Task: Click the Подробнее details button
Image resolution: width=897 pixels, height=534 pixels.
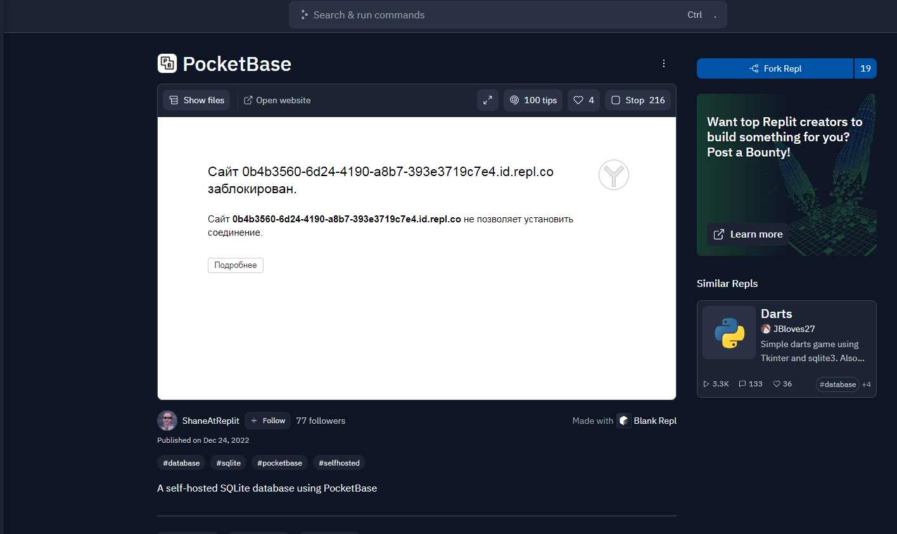Action: pyautogui.click(x=236, y=265)
